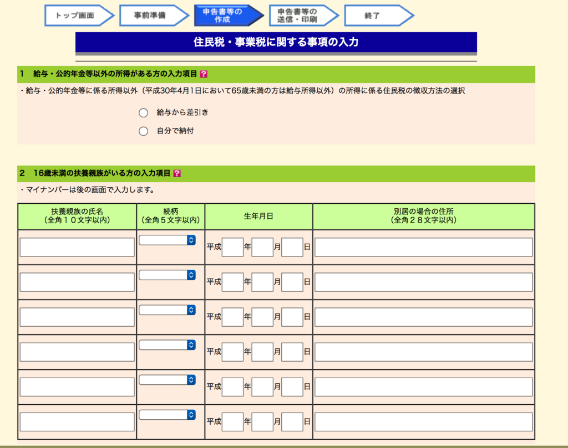The image size is (568, 448).
Task: Click birth month field in sixth row
Action: tap(262, 421)
